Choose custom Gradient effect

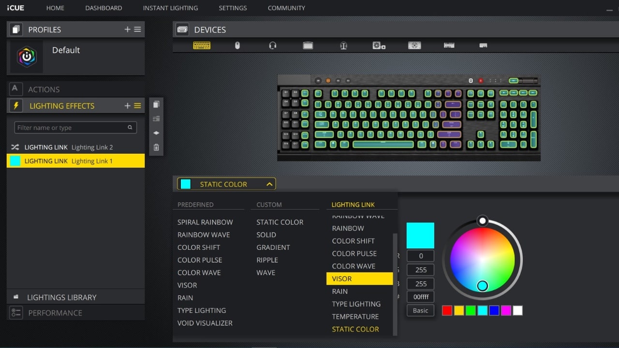[x=273, y=247]
